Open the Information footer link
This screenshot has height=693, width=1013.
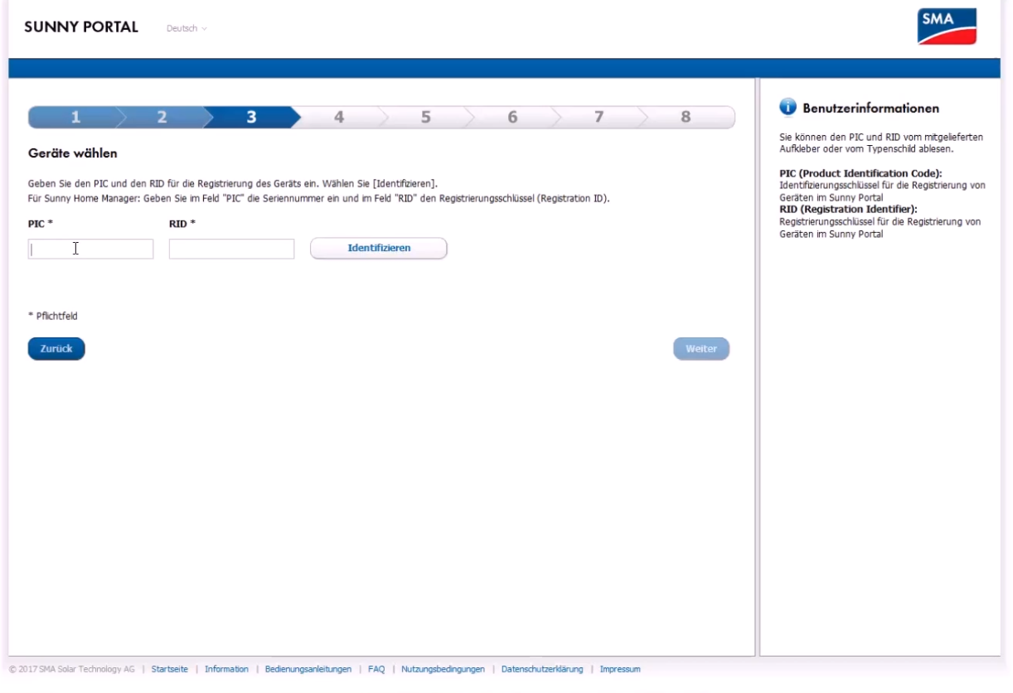click(x=226, y=669)
